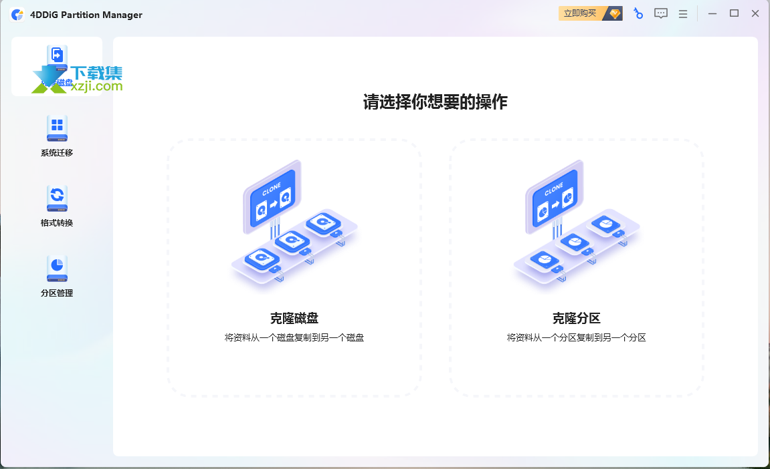Click the 4DDiG Partition Manager title text
770x469 pixels.
[86, 15]
